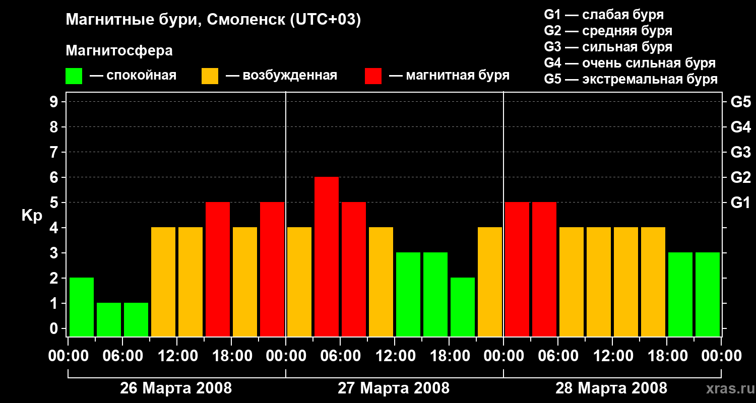Viewport: 756px width, 403px height.
Task: Click the 'G1 — слабая буря' description line
Action: tap(604, 15)
